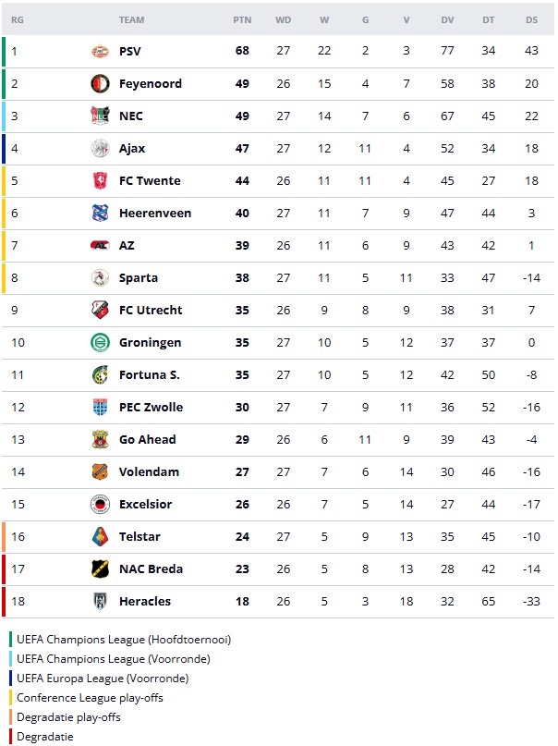Click the NAC Breda crest icon
558x746 pixels.
tap(100, 569)
